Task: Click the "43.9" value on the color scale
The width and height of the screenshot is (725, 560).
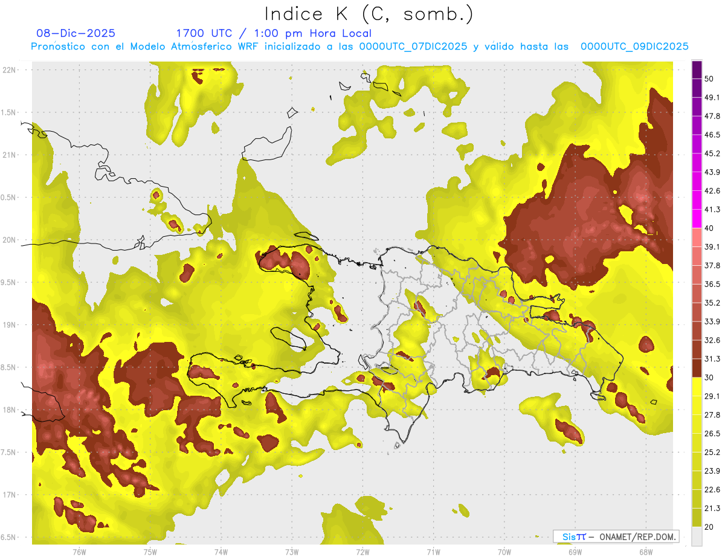Action: [712, 172]
